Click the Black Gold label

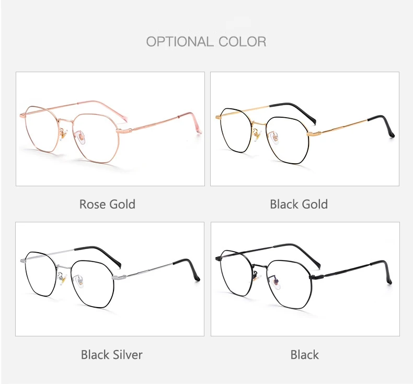[x=299, y=204]
